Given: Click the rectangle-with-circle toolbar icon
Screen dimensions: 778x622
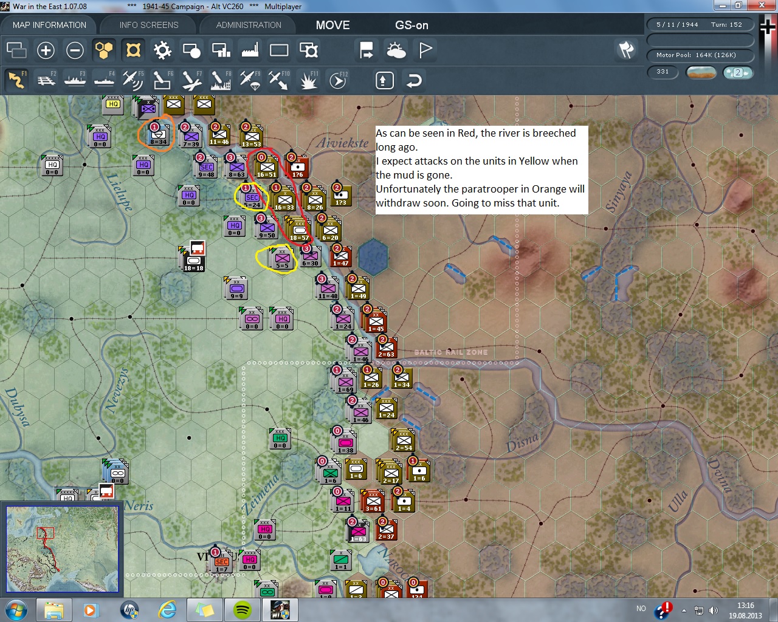Looking at the screenshot, I should coord(191,50).
